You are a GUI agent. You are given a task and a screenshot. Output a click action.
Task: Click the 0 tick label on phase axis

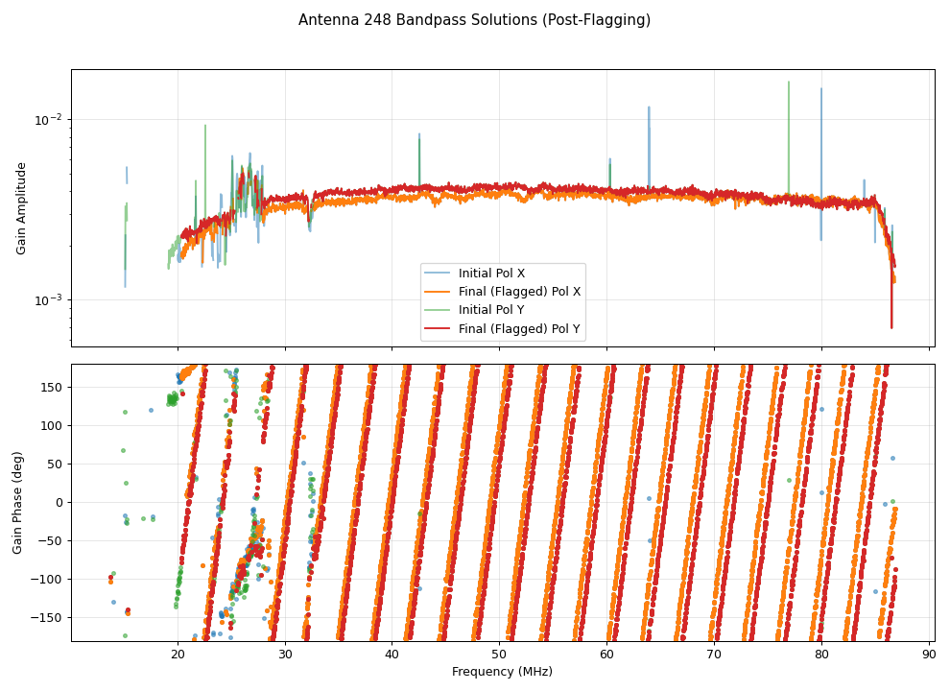(x=59, y=502)
